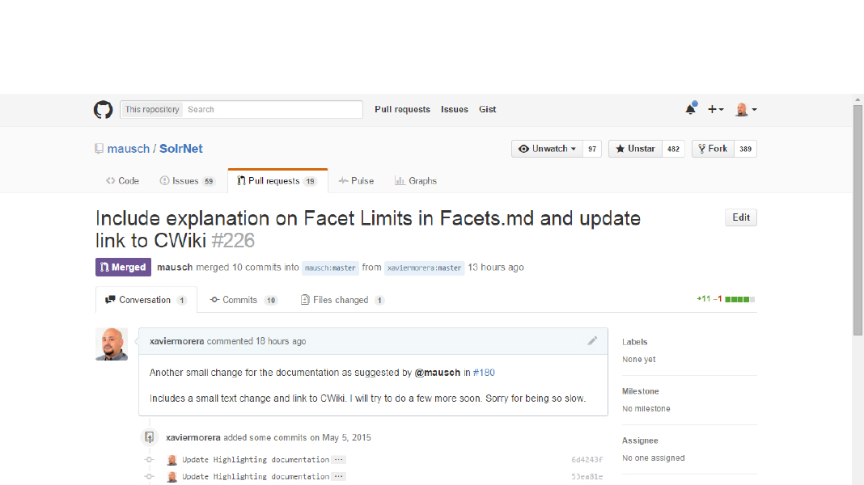This screenshot has width=864, height=485.
Task: Open Pull requests in top navigation
Action: pyautogui.click(x=402, y=110)
